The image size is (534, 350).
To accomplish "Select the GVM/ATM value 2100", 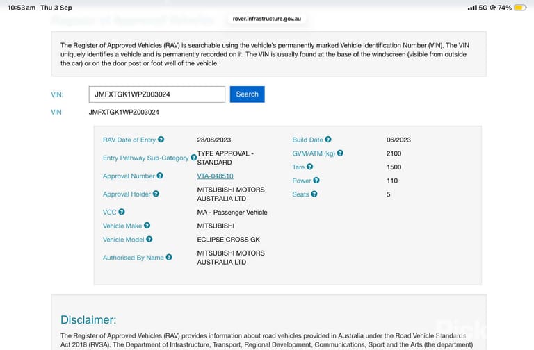I will pos(394,153).
